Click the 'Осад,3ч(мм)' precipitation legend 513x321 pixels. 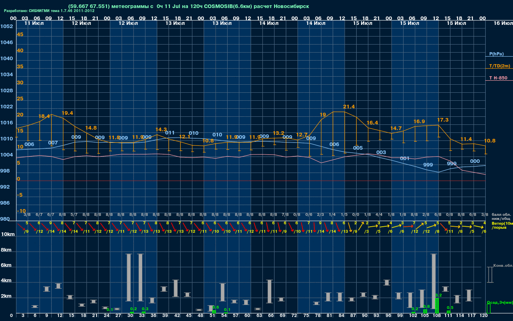pos(499,302)
